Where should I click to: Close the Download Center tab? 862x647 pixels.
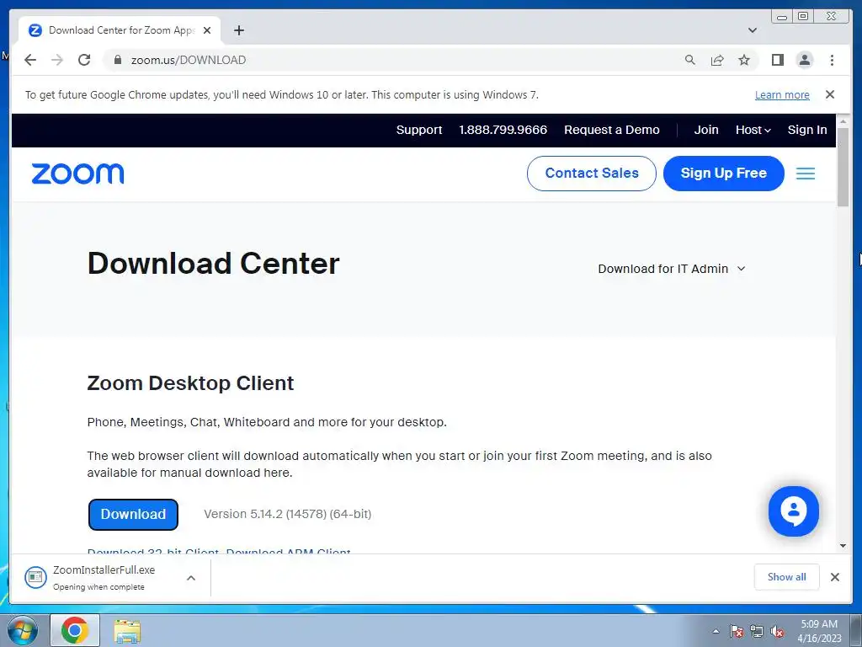[207, 30]
